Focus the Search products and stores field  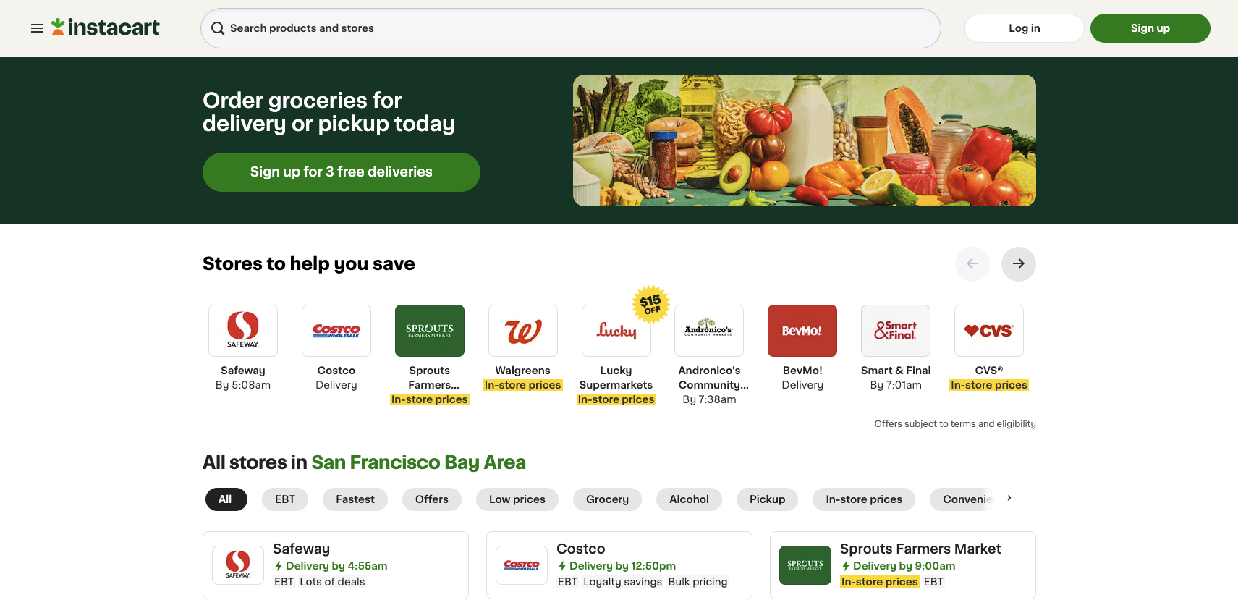click(571, 28)
